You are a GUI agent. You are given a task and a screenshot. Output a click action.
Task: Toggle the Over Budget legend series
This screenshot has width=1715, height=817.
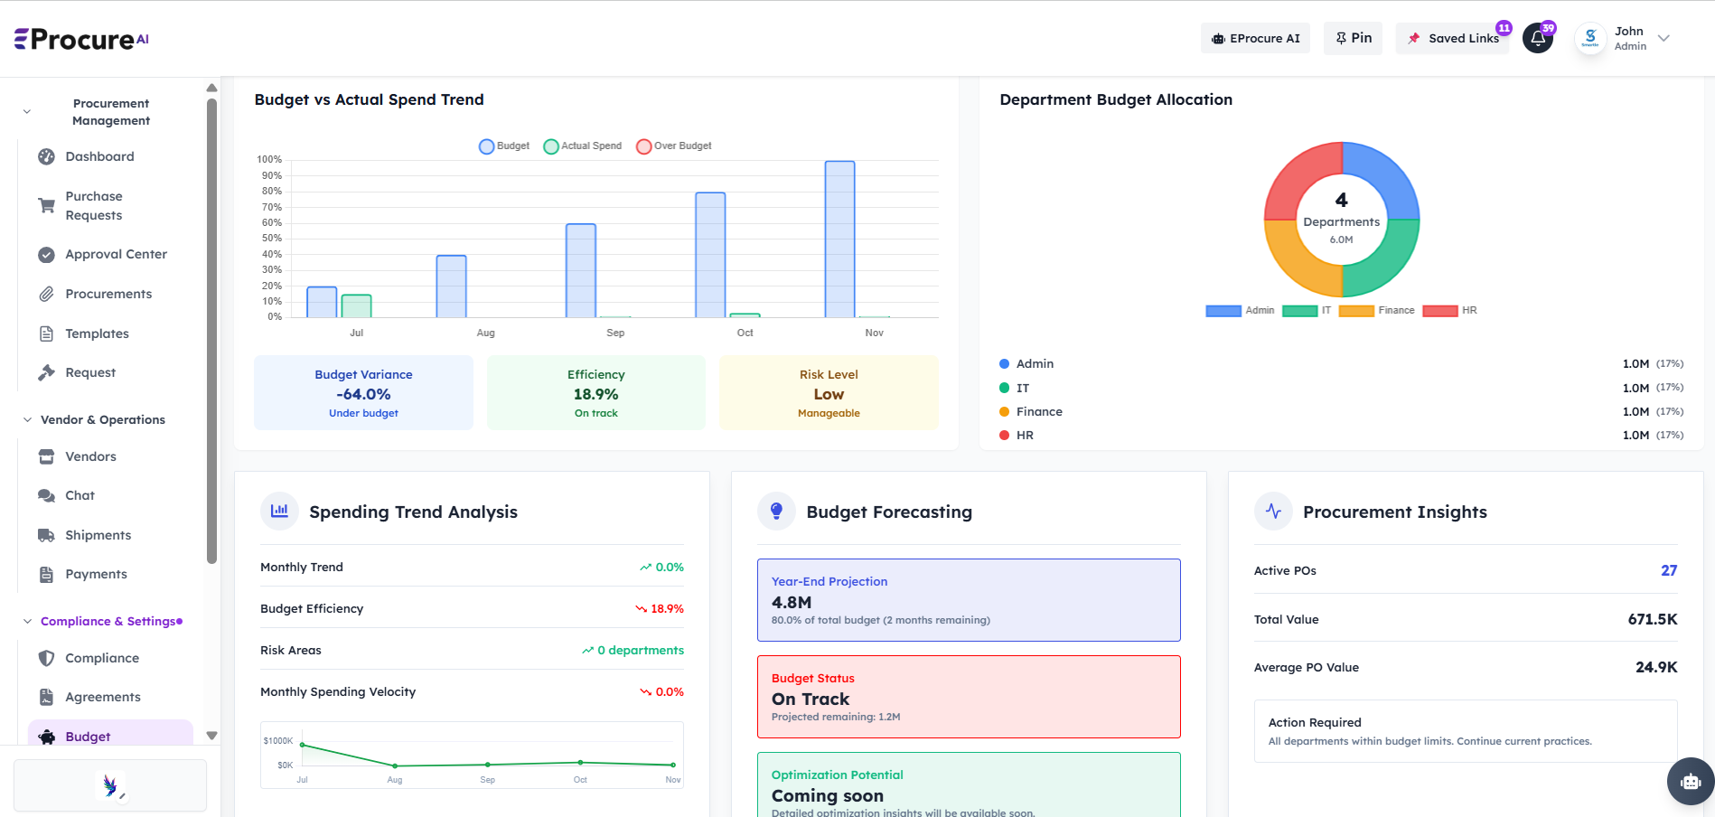point(674,146)
